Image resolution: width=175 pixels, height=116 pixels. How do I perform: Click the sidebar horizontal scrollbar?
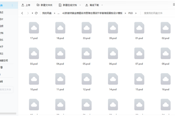[x=8, y=113]
